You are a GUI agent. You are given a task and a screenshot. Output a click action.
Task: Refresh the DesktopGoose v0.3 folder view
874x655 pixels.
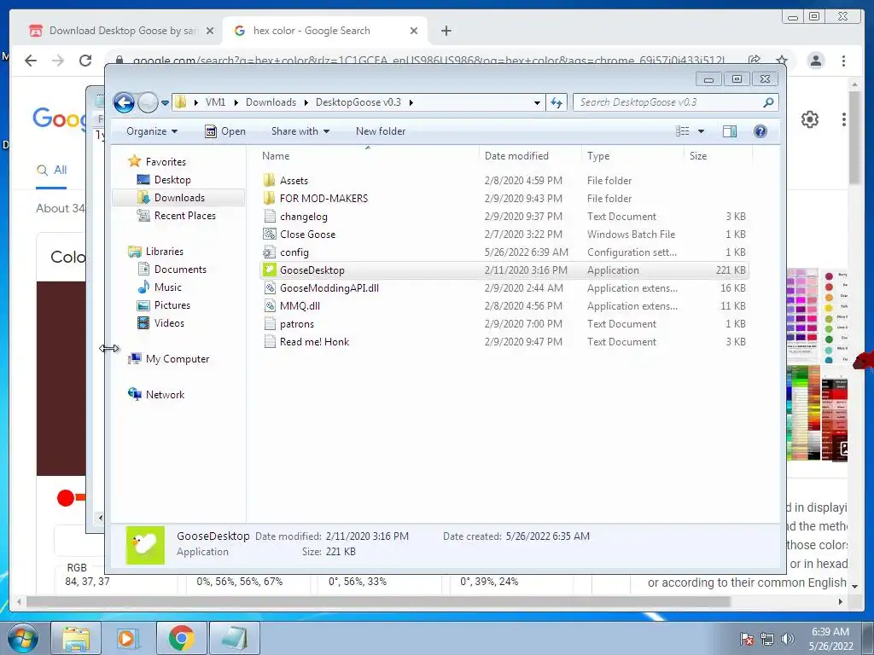pos(556,102)
